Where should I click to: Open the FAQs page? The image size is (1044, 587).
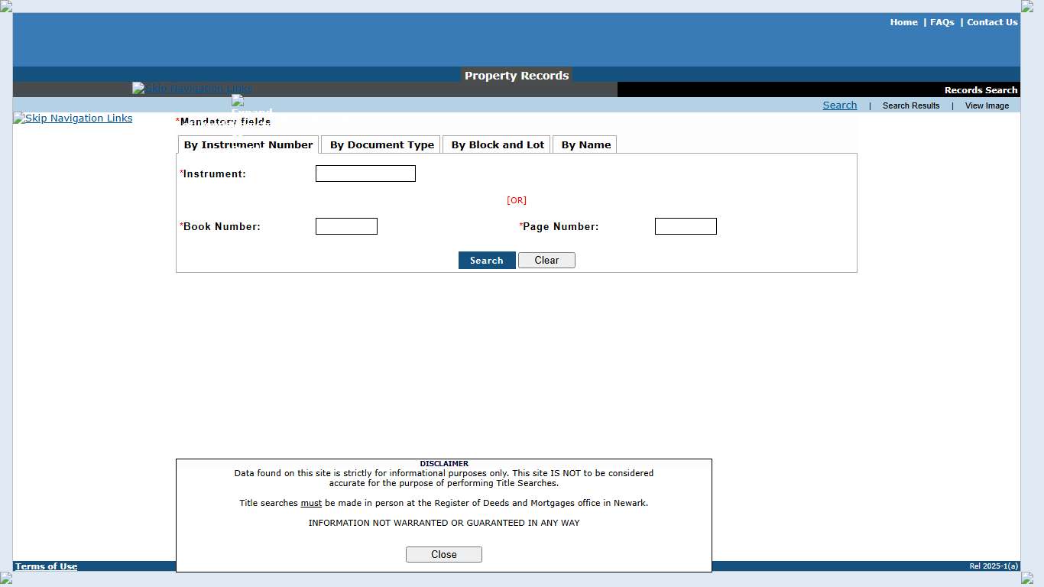(x=942, y=22)
